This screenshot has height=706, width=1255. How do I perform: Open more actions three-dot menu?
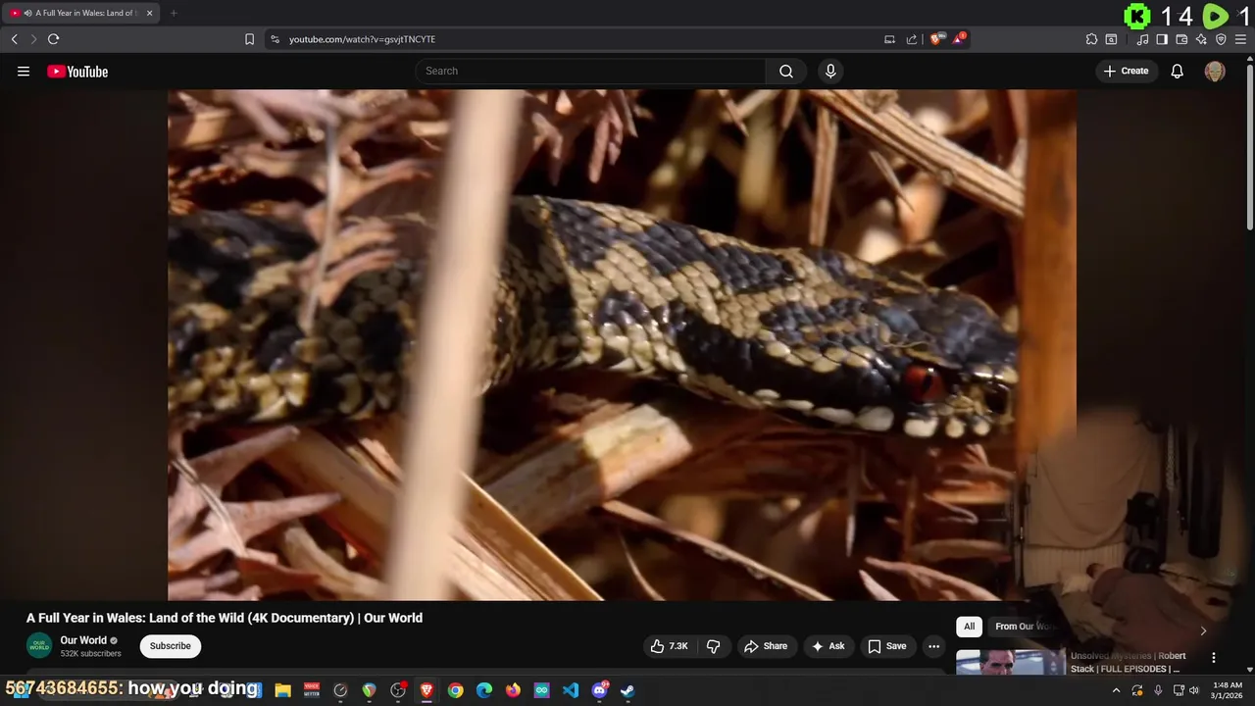point(934,646)
